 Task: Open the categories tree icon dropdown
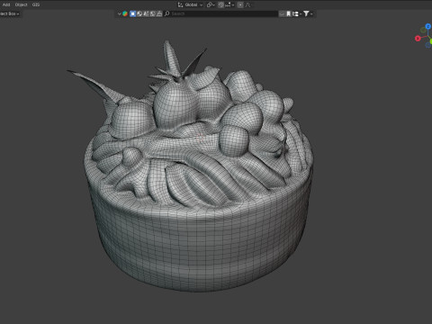tap(296, 13)
